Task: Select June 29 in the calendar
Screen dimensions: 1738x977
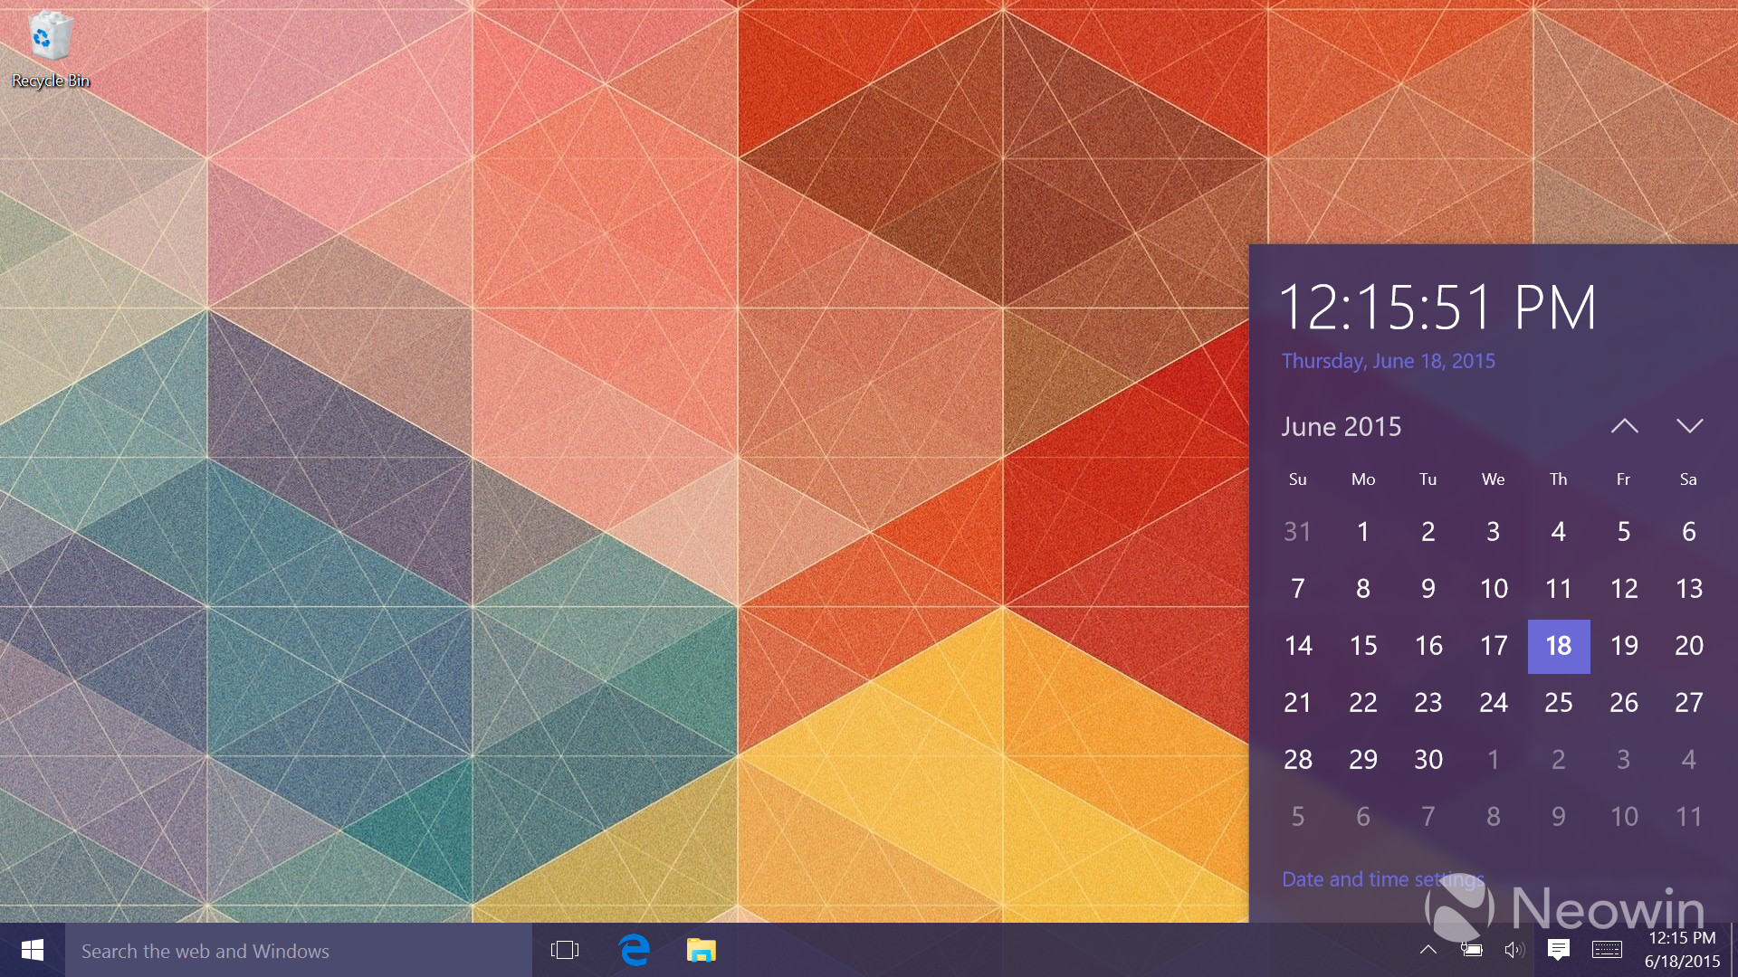Action: pyautogui.click(x=1363, y=760)
